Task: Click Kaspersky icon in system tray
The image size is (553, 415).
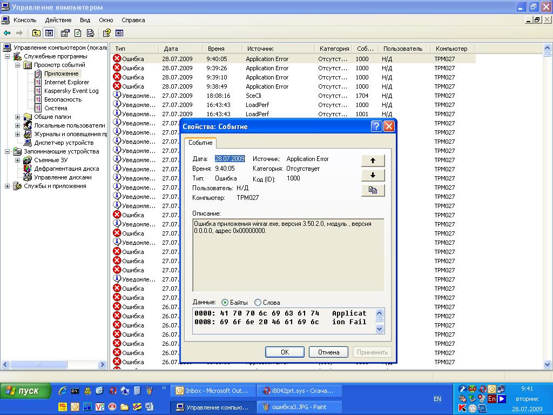Action: pos(462,408)
